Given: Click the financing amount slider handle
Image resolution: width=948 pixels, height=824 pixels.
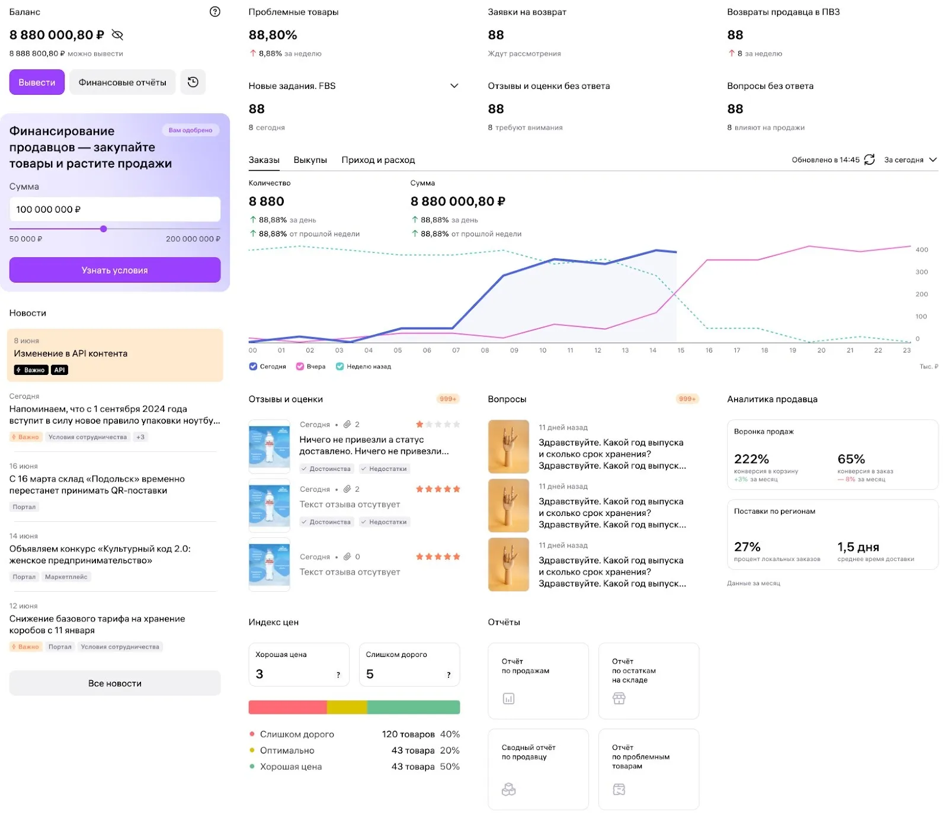Looking at the screenshot, I should pyautogui.click(x=104, y=229).
